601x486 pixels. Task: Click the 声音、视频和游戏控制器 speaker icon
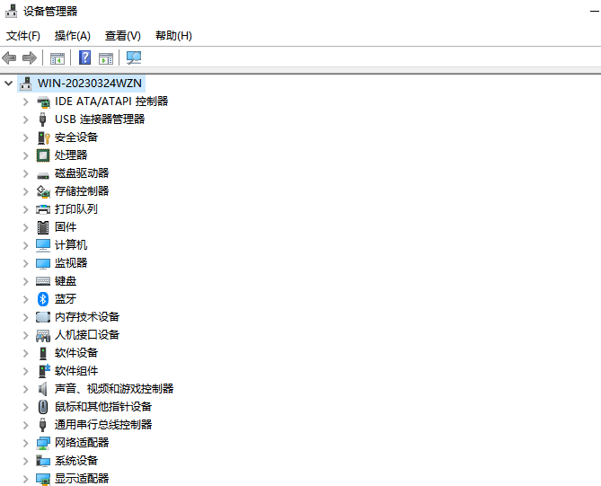coord(42,389)
